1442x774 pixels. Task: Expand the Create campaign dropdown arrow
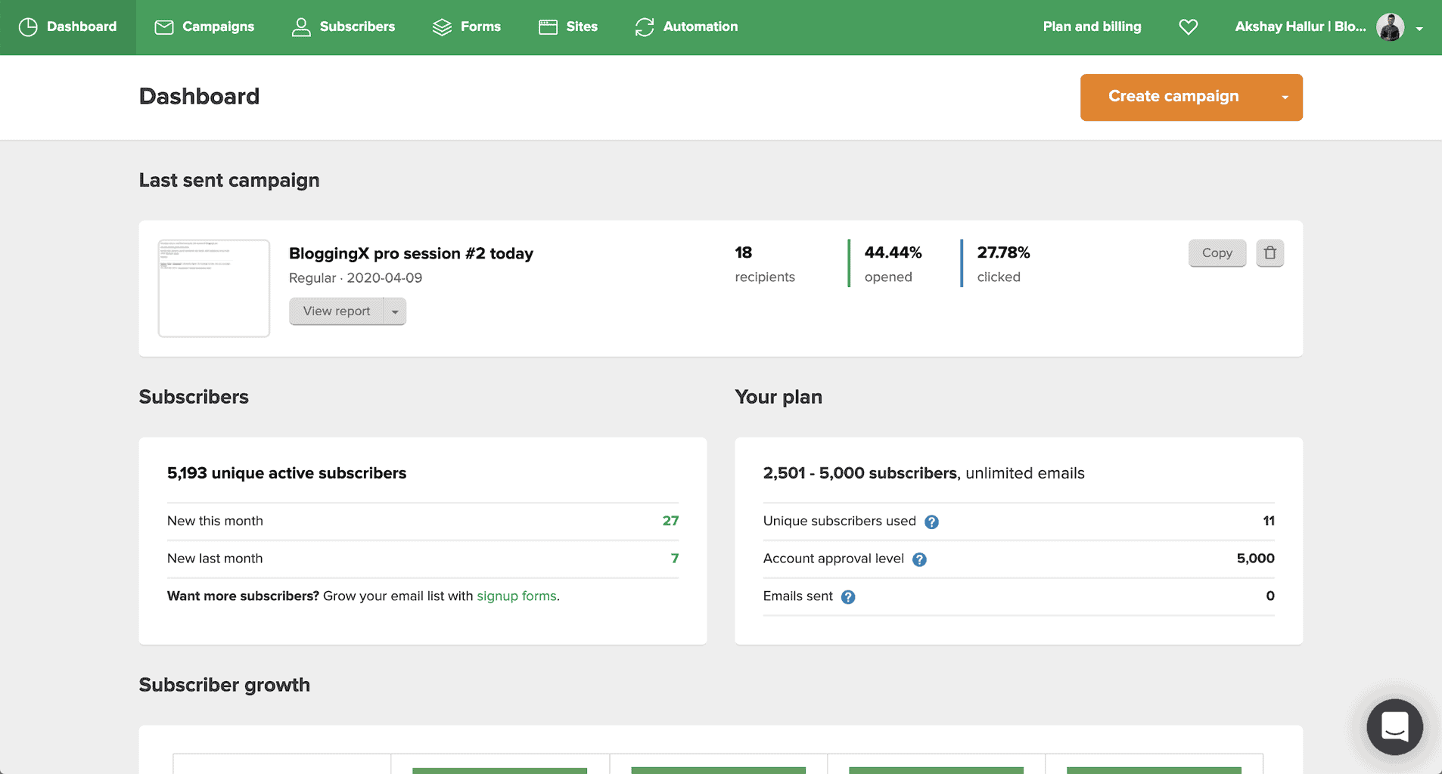pos(1284,98)
